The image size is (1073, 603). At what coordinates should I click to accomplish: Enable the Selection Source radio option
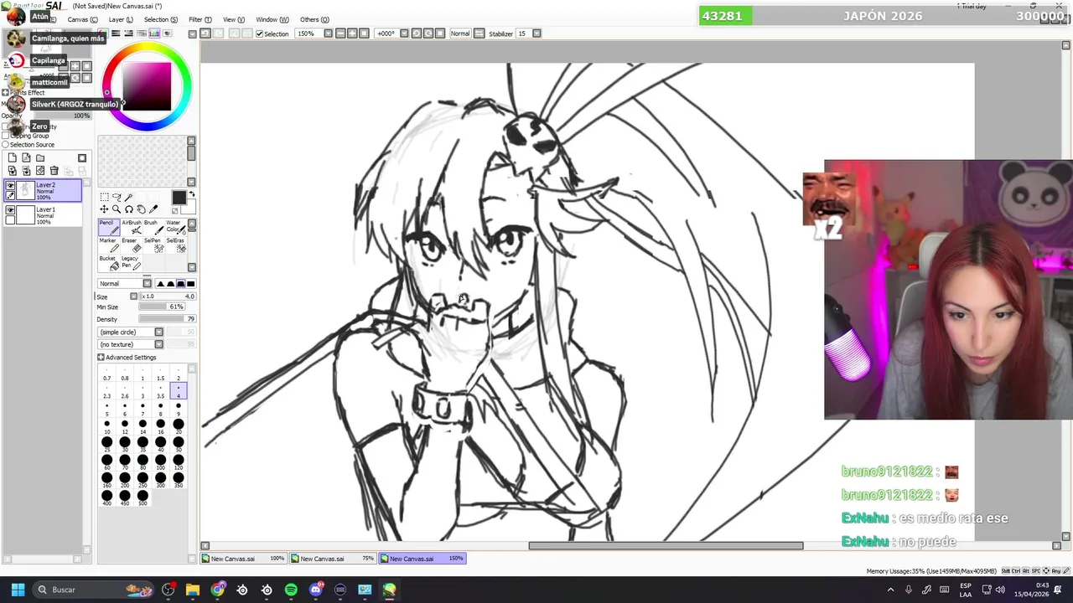click(x=5, y=145)
